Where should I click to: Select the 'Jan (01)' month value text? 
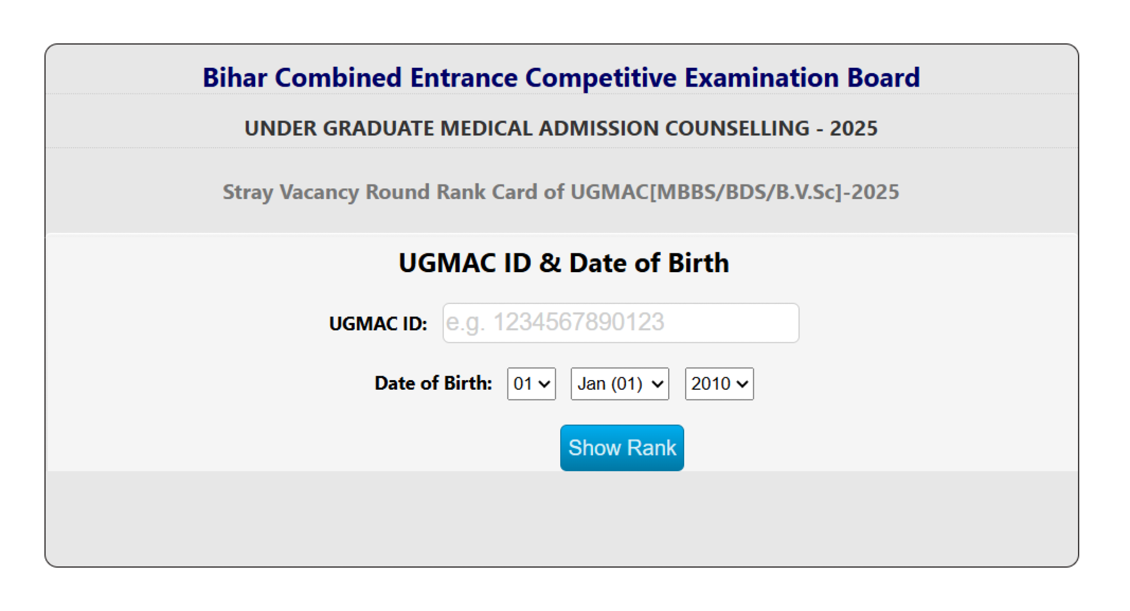[609, 384]
